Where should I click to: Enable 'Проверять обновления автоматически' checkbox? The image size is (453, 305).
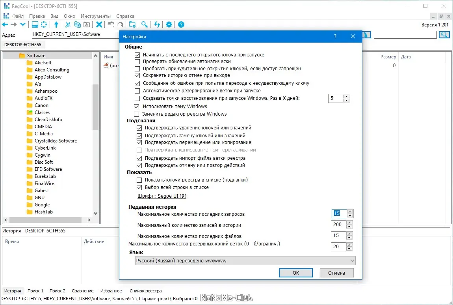137,62
